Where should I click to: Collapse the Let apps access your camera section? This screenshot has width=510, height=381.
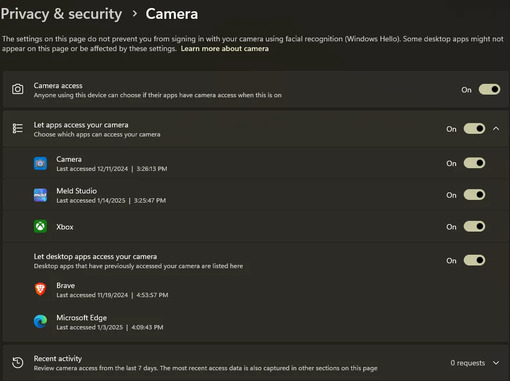497,128
